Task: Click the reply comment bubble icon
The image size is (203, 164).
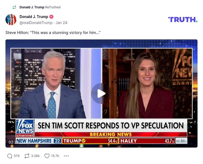Action: [x=10, y=156]
